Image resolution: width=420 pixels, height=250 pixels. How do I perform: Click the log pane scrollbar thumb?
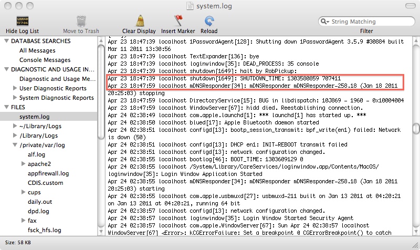click(x=416, y=128)
